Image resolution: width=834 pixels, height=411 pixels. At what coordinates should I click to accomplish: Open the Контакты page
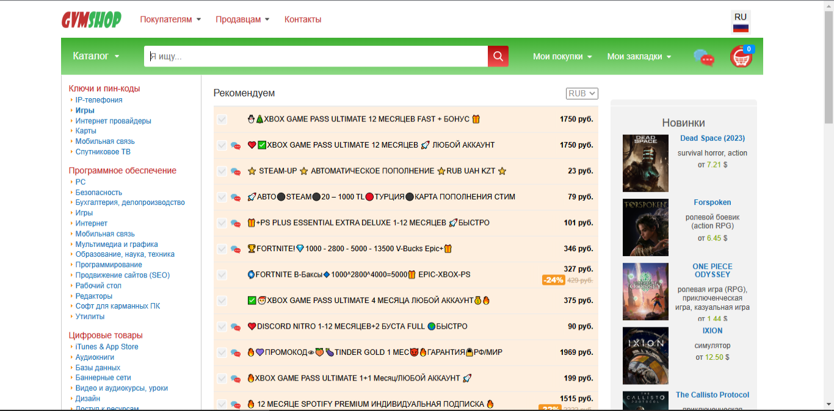pyautogui.click(x=303, y=20)
